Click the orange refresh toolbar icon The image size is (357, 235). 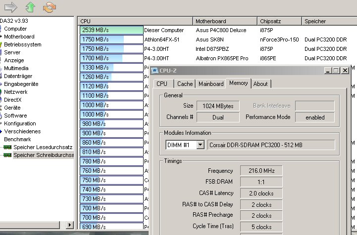click(x=50, y=7)
